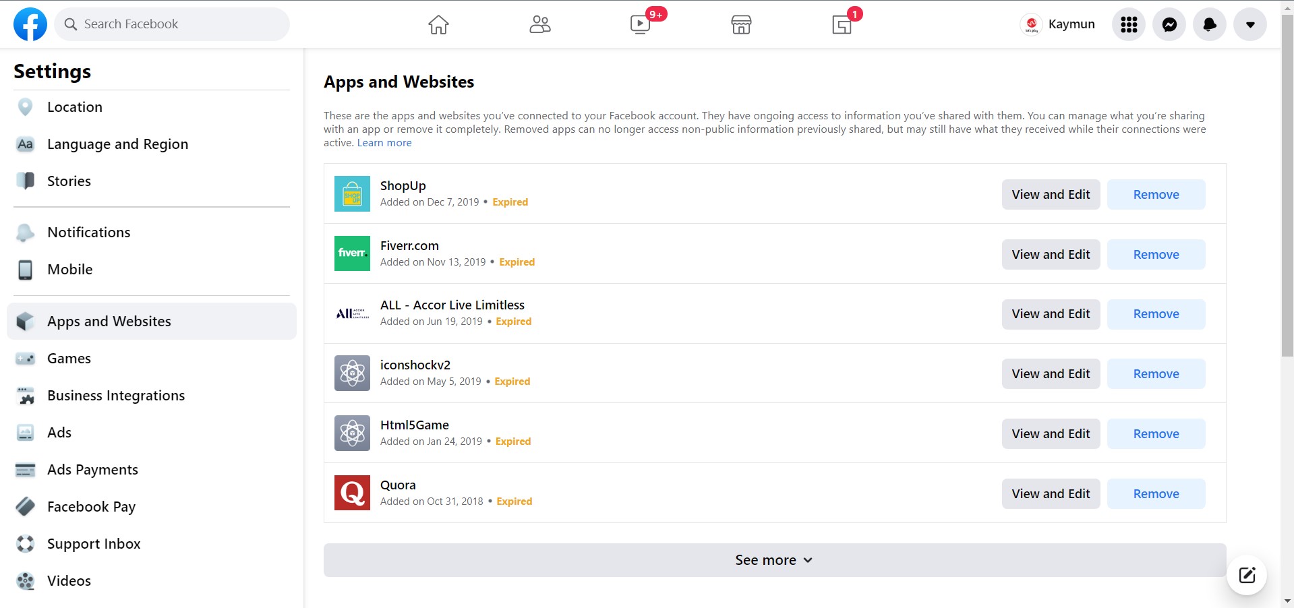The width and height of the screenshot is (1294, 608).
Task: Remove the Quora app
Action: click(x=1156, y=494)
